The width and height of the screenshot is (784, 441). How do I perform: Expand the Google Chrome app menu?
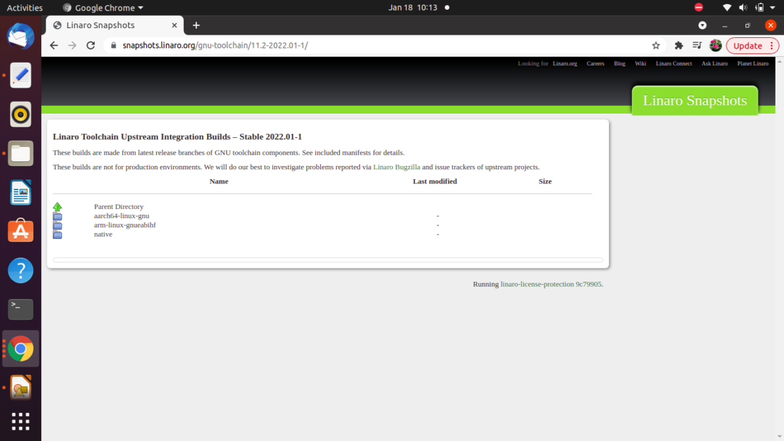103,8
